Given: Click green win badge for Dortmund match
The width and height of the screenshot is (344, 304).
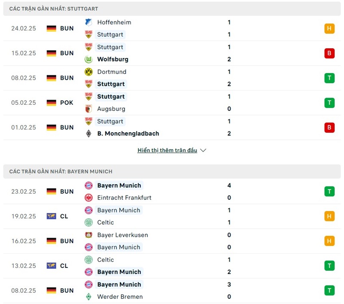Looking at the screenshot, I should [329, 78].
